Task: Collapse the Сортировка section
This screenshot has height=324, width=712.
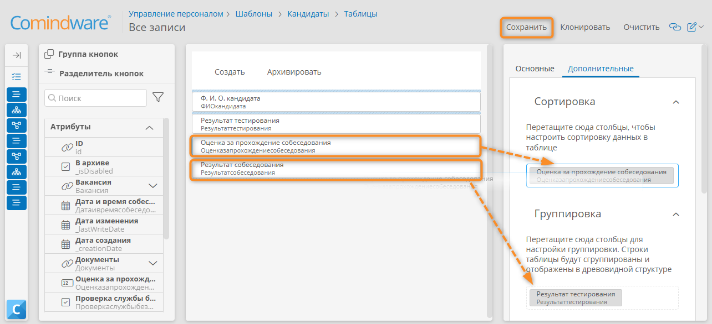Action: [x=675, y=102]
